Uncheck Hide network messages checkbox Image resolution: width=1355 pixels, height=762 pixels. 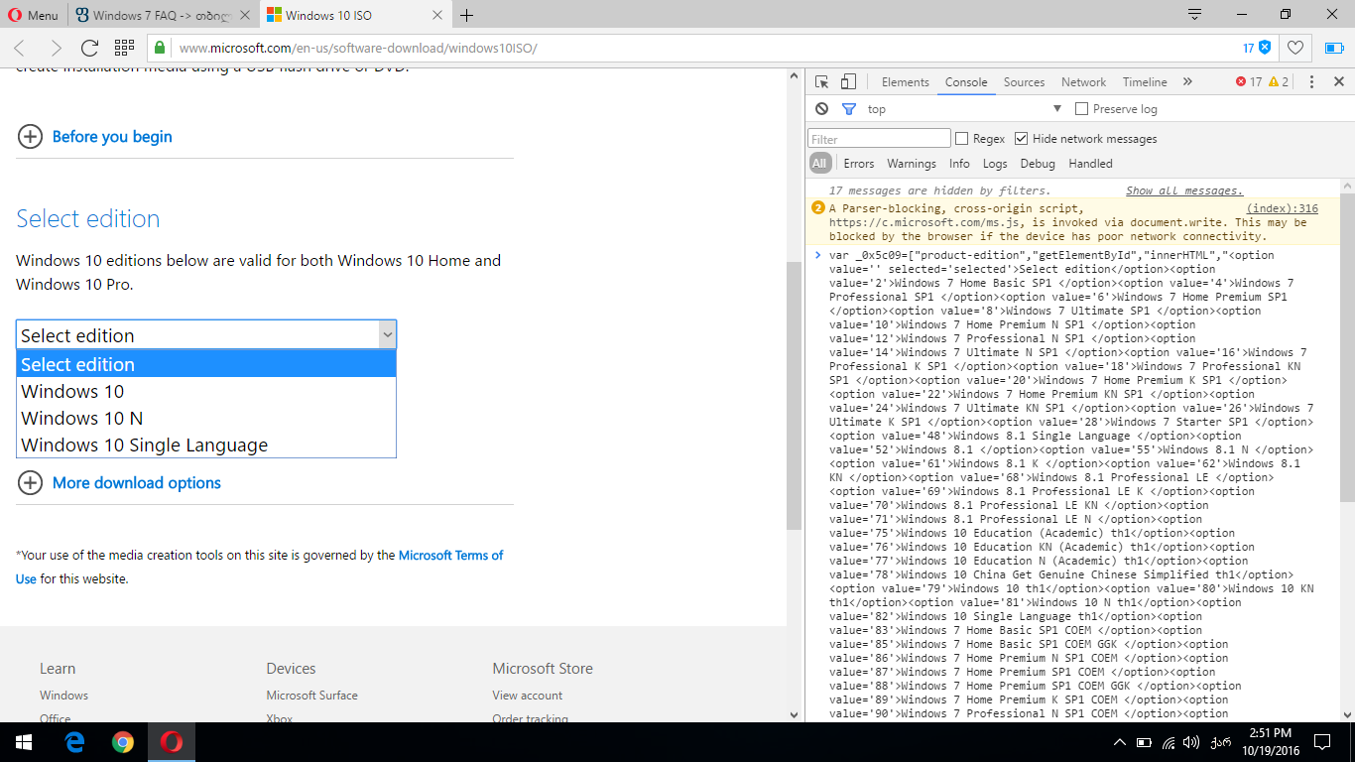click(x=1021, y=139)
